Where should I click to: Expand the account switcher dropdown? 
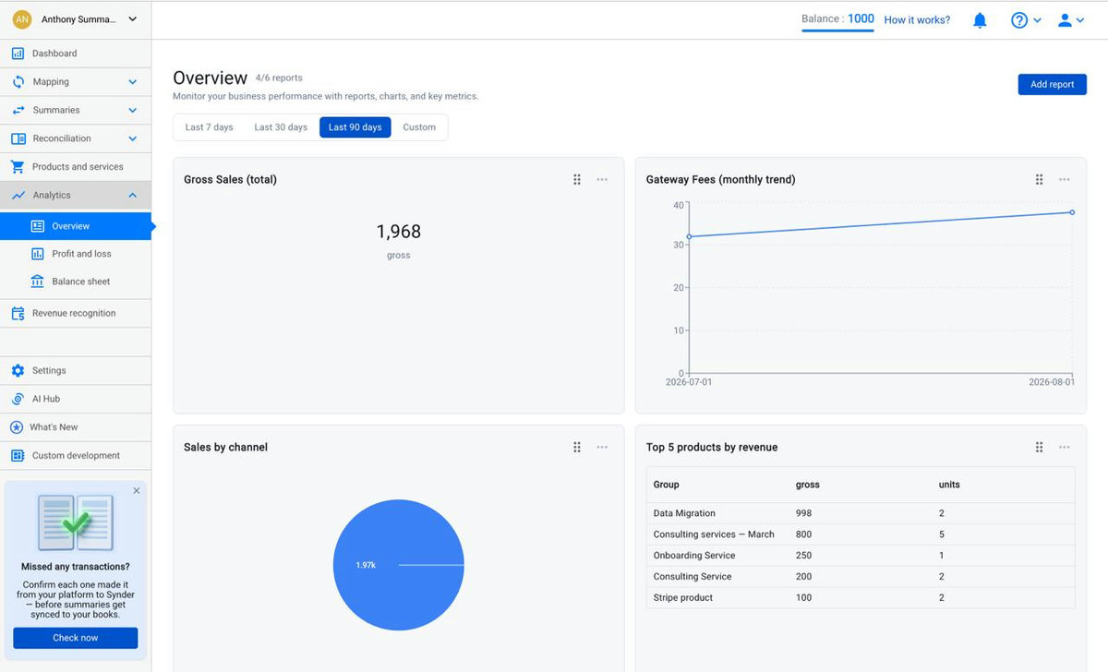[x=133, y=19]
